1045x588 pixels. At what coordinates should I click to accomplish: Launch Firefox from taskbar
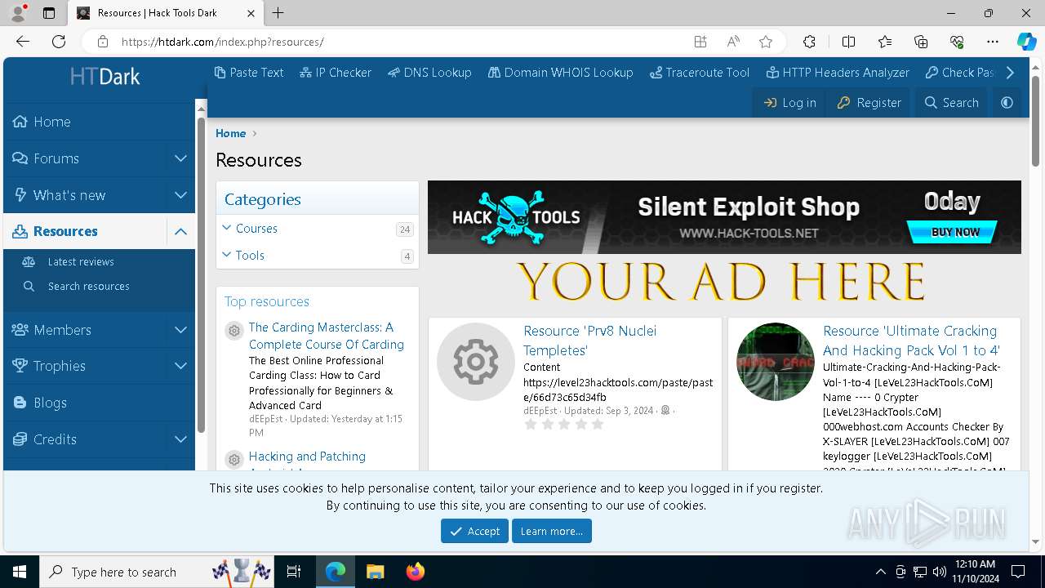point(415,572)
